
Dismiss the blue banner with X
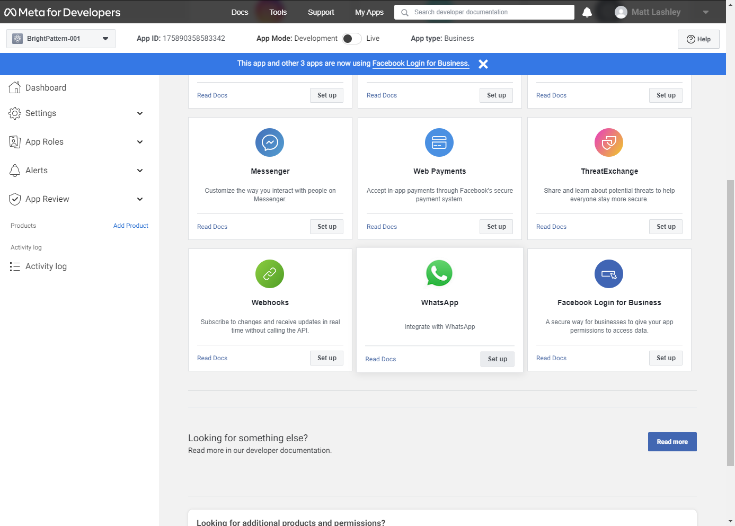click(x=483, y=64)
